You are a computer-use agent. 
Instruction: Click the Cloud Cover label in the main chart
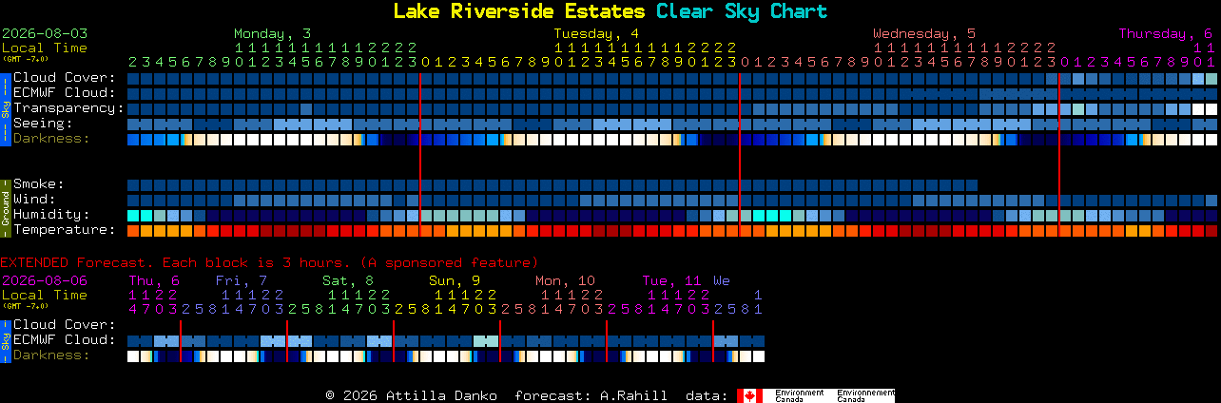(x=65, y=78)
